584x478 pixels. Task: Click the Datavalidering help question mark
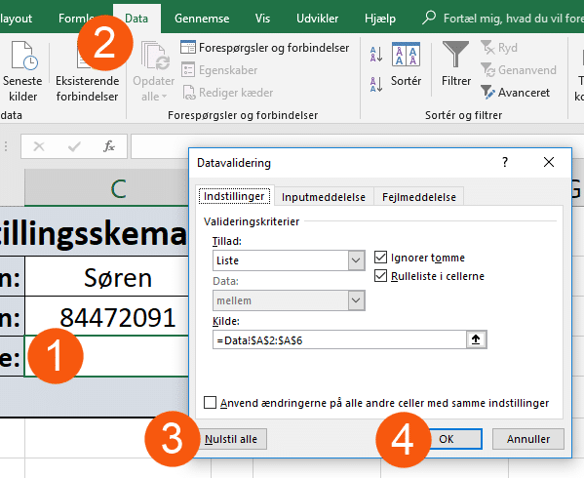(505, 162)
